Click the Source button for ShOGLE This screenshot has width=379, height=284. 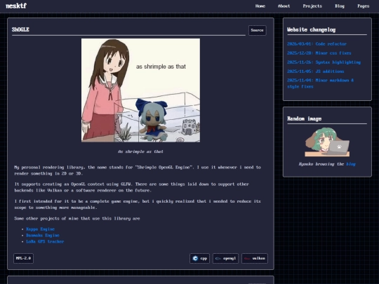click(257, 30)
